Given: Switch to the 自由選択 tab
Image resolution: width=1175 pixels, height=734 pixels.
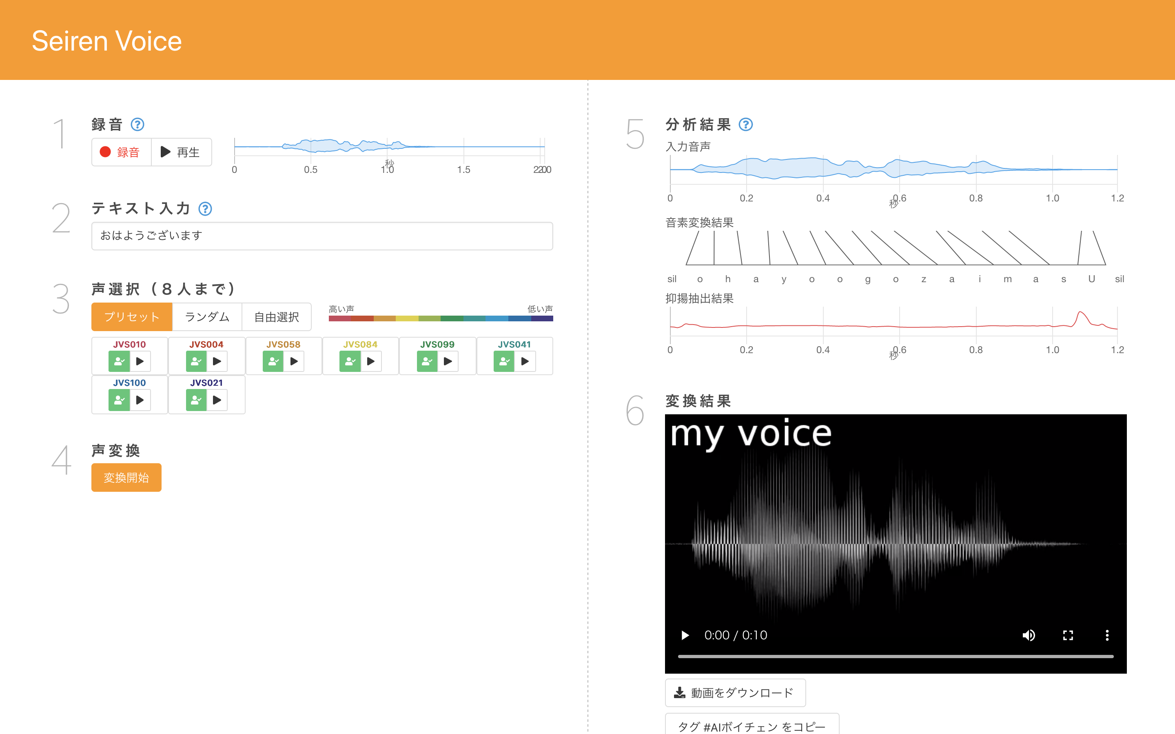Looking at the screenshot, I should pyautogui.click(x=277, y=317).
